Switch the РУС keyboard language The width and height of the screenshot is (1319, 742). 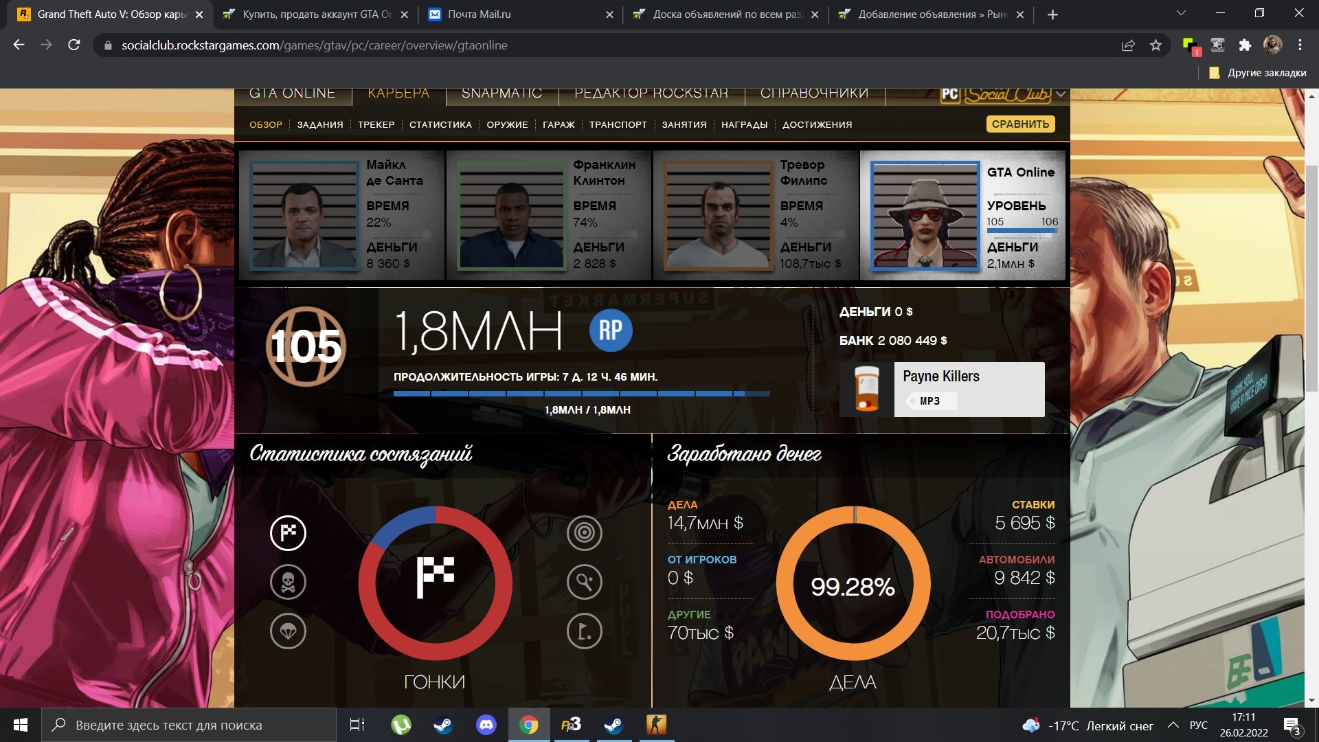tap(1198, 725)
